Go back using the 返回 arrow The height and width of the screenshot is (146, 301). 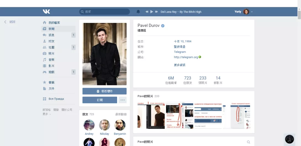point(5,22)
